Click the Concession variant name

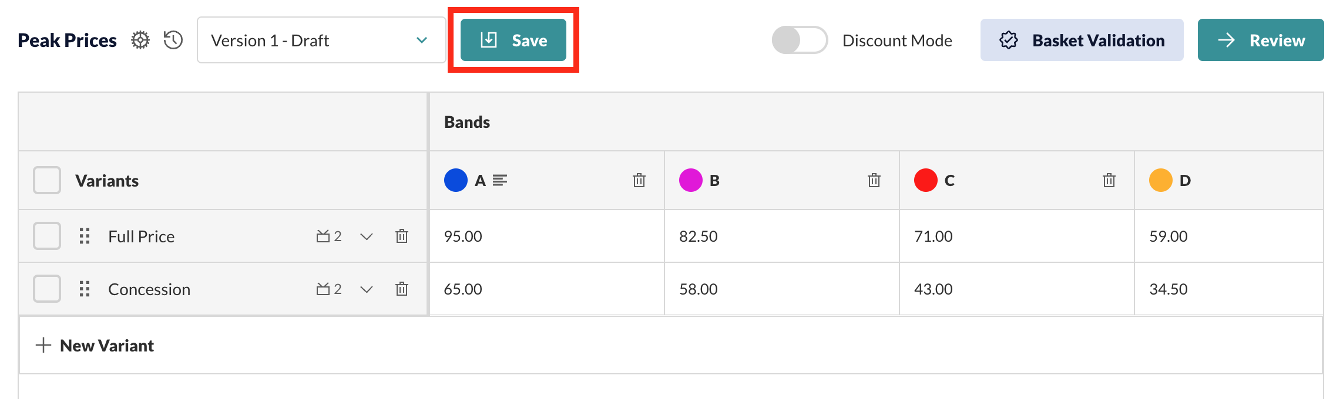coord(149,289)
